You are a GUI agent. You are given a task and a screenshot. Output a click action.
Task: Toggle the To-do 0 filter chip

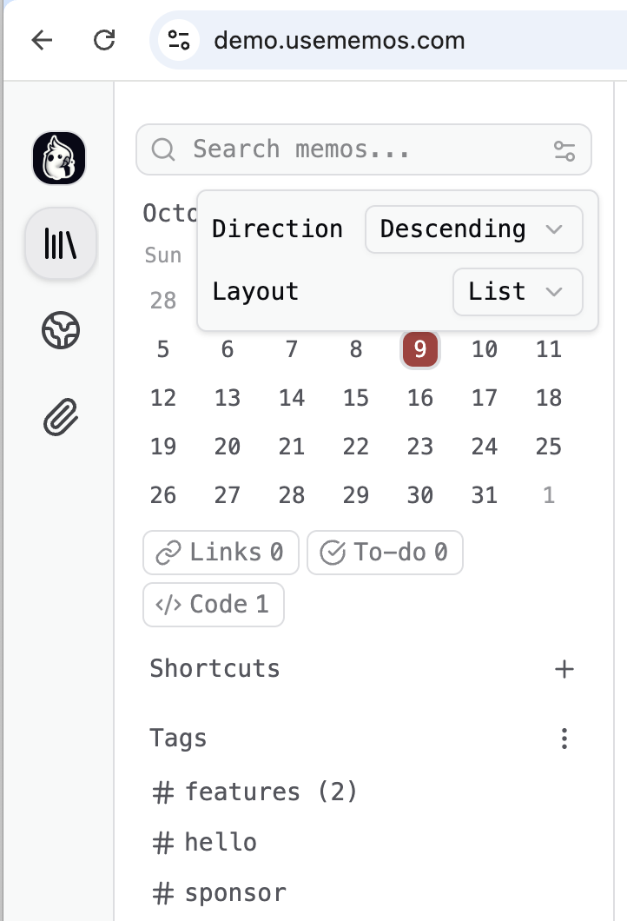385,553
